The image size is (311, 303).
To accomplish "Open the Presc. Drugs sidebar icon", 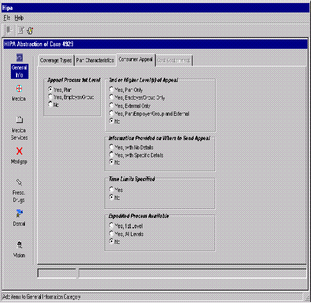I will 19,182.
